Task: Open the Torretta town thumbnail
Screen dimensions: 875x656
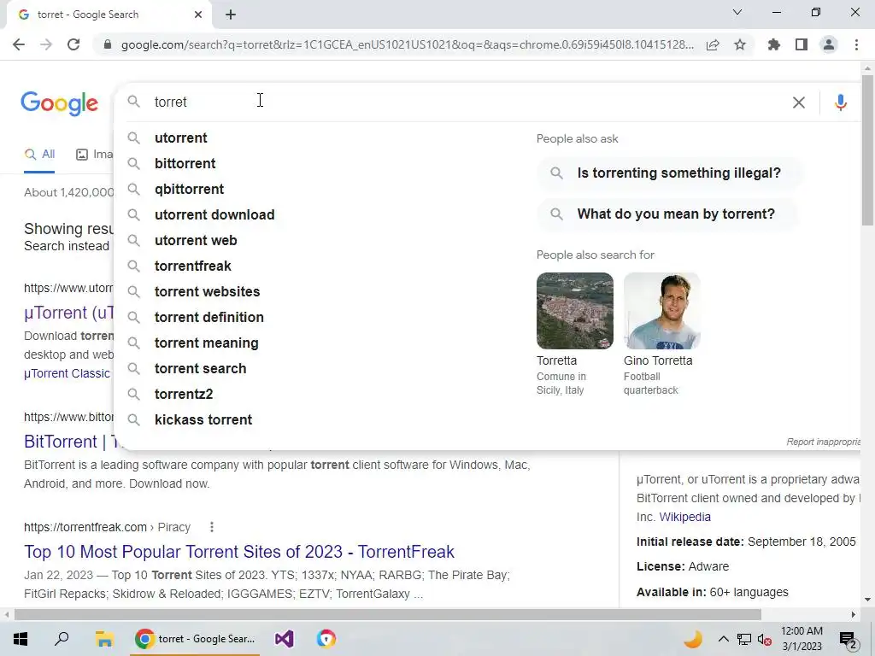Action: click(575, 311)
